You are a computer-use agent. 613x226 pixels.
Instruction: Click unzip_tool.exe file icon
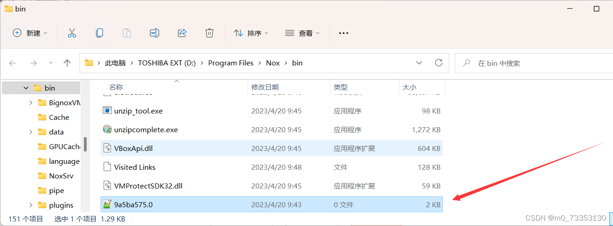107,111
